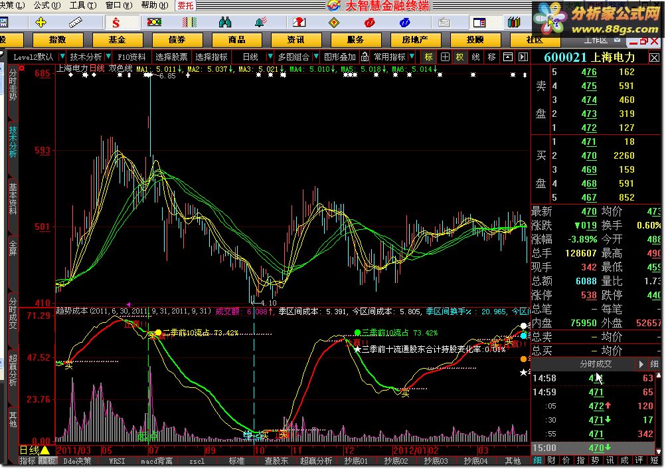The height and width of the screenshot is (469, 666).
Task: Click the yellow diamond icon
Action: 334,23
